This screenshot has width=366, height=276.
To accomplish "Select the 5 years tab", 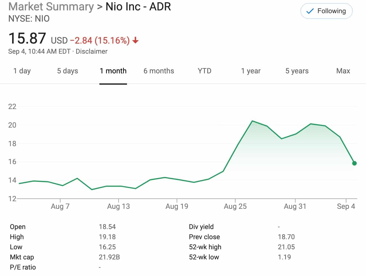I will click(x=297, y=71).
